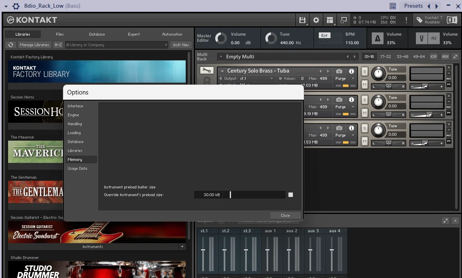This screenshot has height=278, width=462.
Task: Toggle the Ext sync button
Action: coord(324,35)
